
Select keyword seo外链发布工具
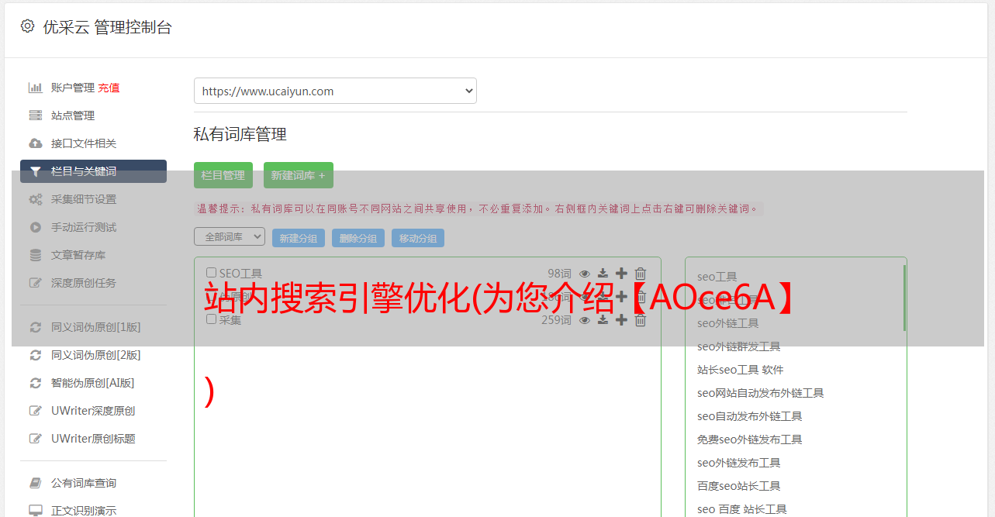pyautogui.click(x=739, y=463)
